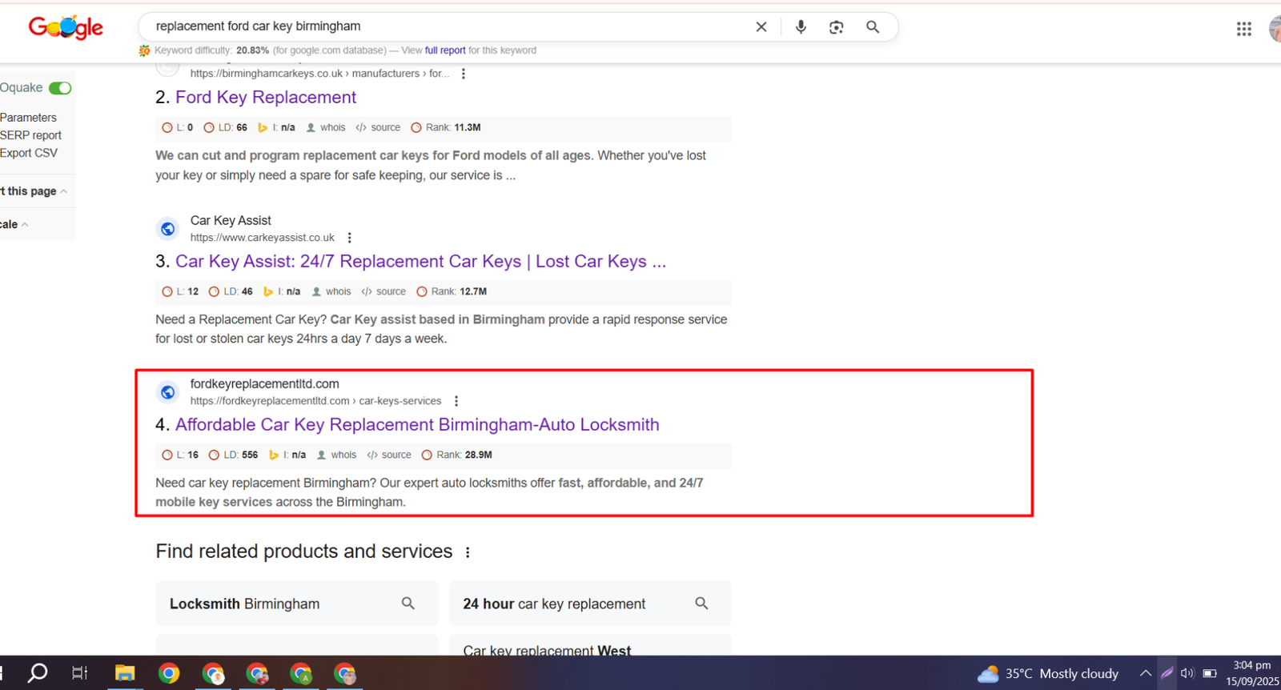Image resolution: width=1281 pixels, height=690 pixels.
Task: Open File Explorer from the taskbar
Action: tap(125, 673)
